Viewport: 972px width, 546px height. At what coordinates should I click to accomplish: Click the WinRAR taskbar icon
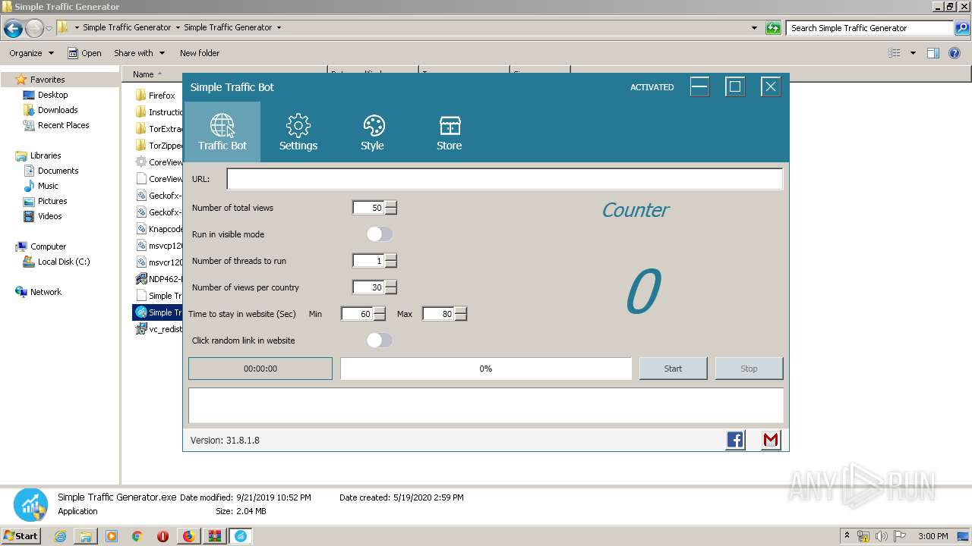pyautogui.click(x=215, y=536)
